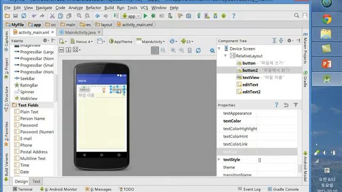342x192 pixels.
Task: Expand the textStyle property
Action: (219, 159)
